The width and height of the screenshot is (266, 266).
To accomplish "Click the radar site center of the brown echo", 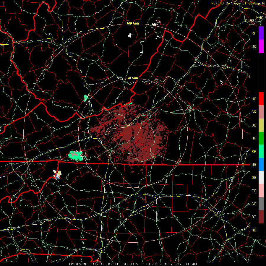I will tap(133, 132).
